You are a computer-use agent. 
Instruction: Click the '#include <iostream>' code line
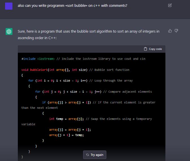pos(83,59)
